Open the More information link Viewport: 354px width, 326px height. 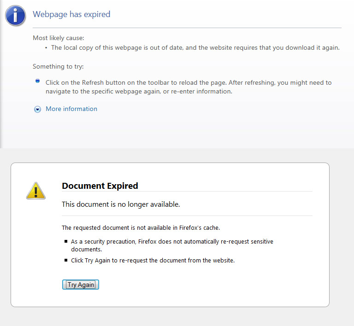pyautogui.click(x=71, y=109)
